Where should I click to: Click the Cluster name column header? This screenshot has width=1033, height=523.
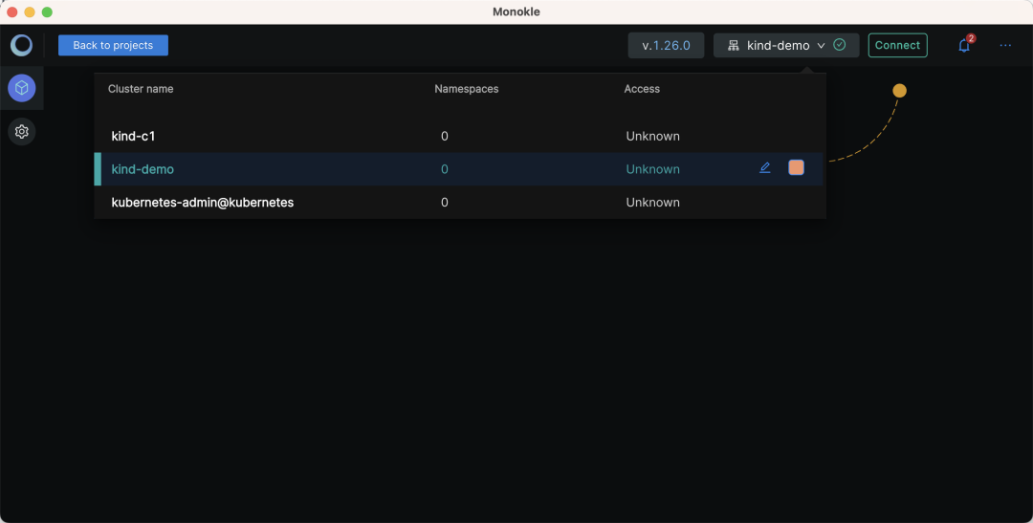coord(141,89)
